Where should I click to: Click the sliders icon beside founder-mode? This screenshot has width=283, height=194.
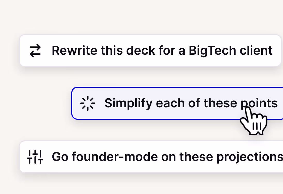[x=35, y=157]
